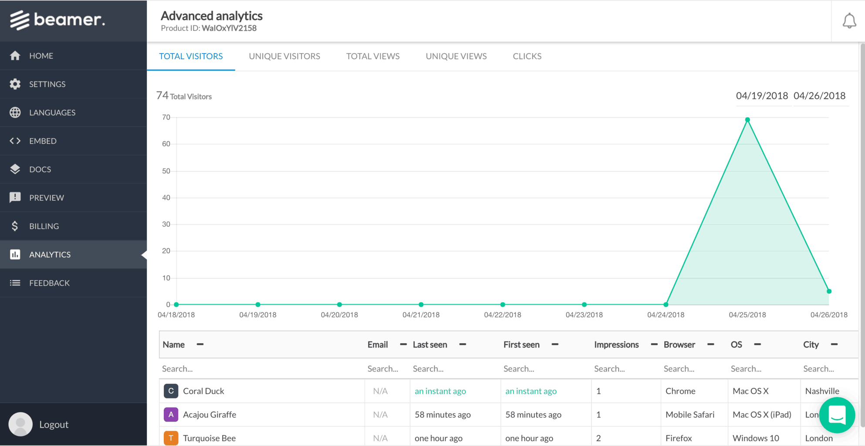Open Docs via the layers icon

pyautogui.click(x=15, y=169)
